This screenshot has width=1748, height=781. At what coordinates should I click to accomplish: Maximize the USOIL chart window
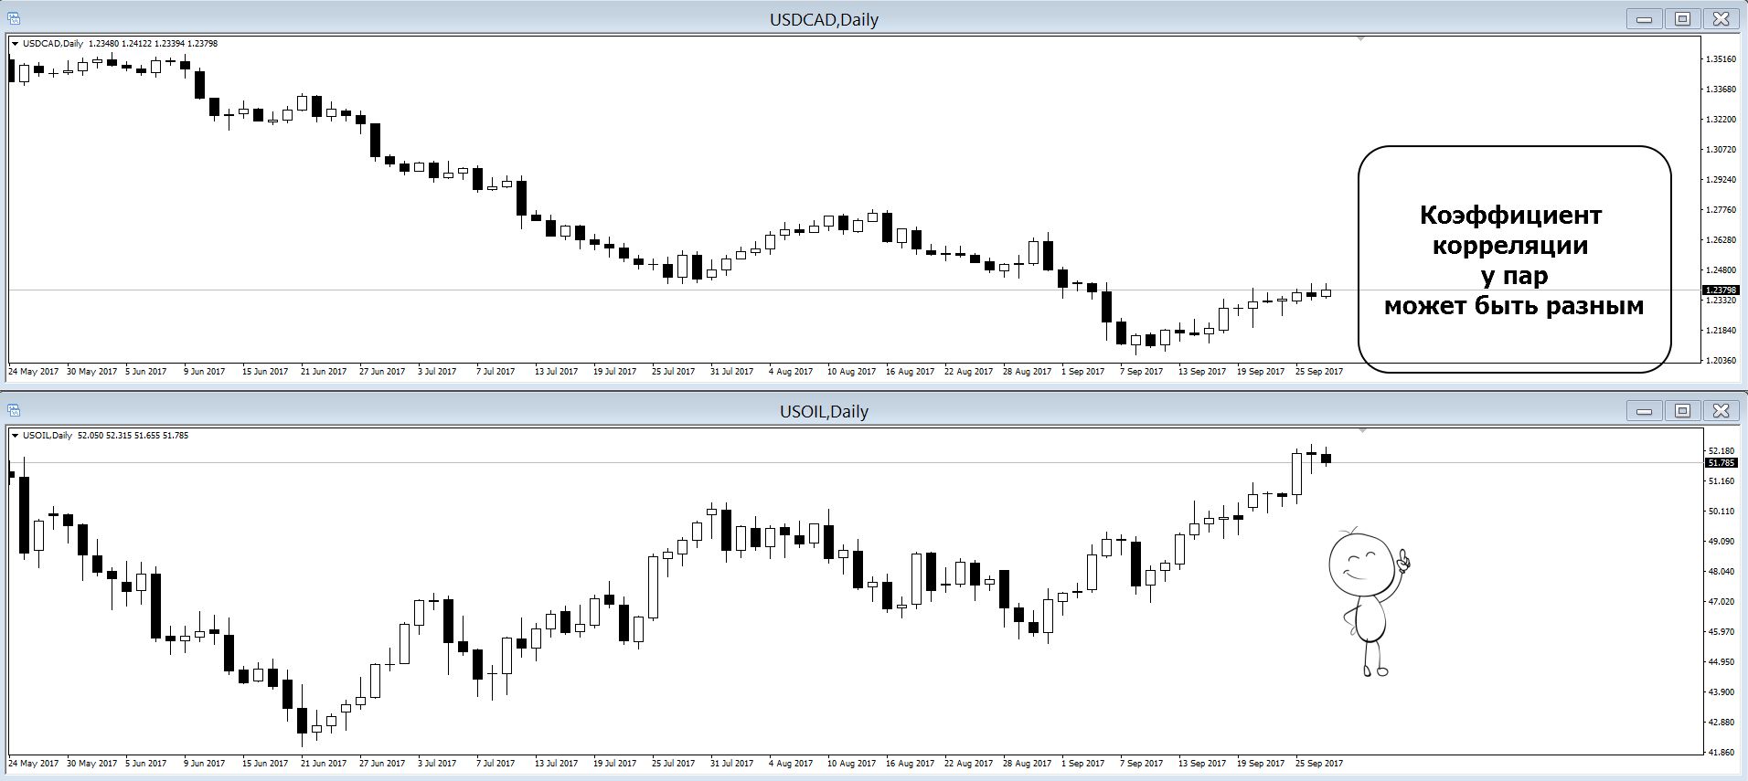[1682, 411]
